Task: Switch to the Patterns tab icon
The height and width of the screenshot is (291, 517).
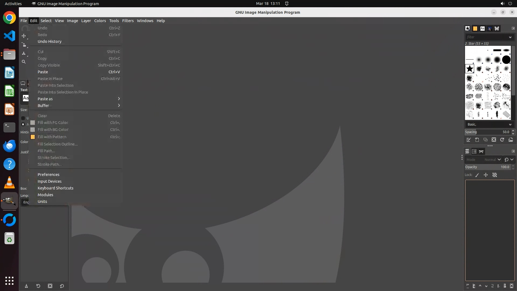Action: [475, 29]
